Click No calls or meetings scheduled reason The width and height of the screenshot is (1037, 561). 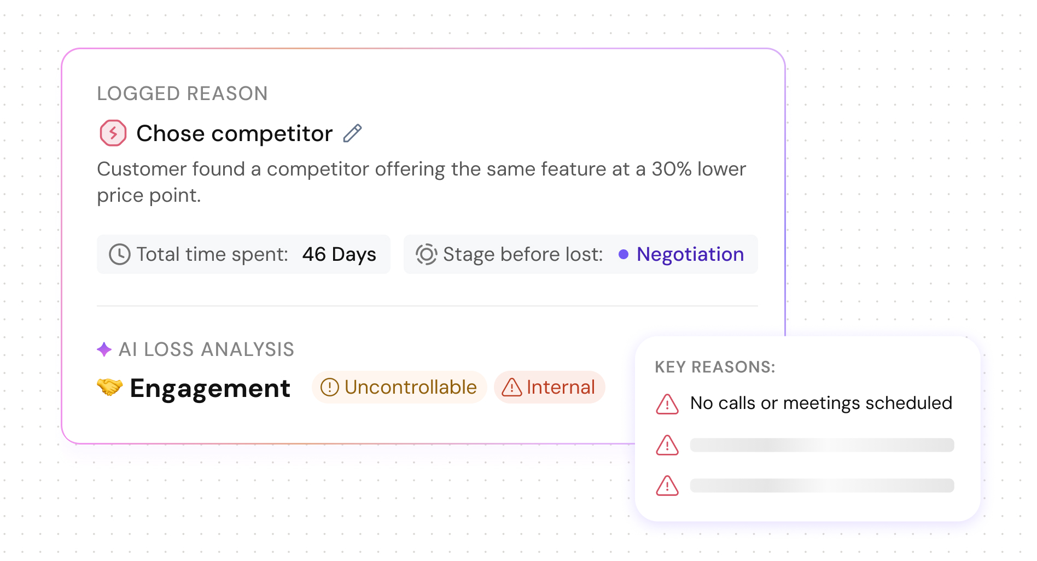pos(821,403)
